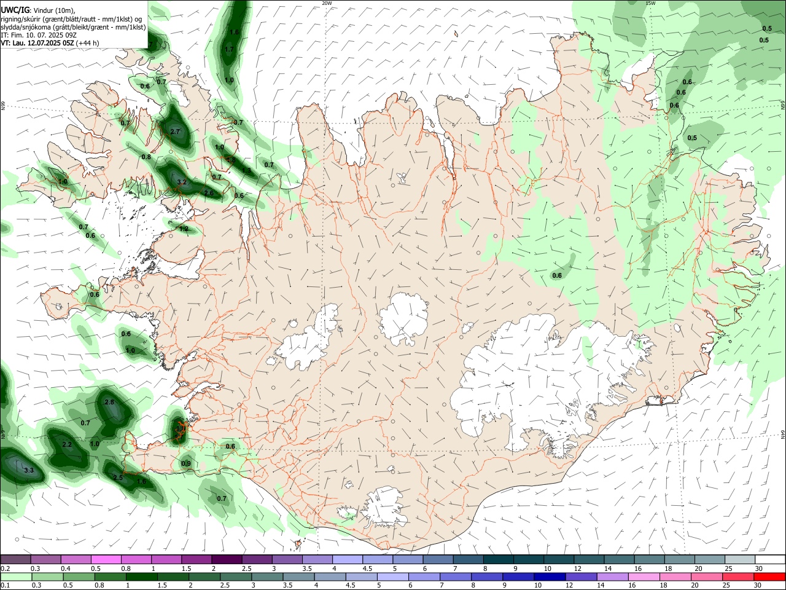
Task: Click the 3.2 precipitation value on the map
Action: click(181, 183)
